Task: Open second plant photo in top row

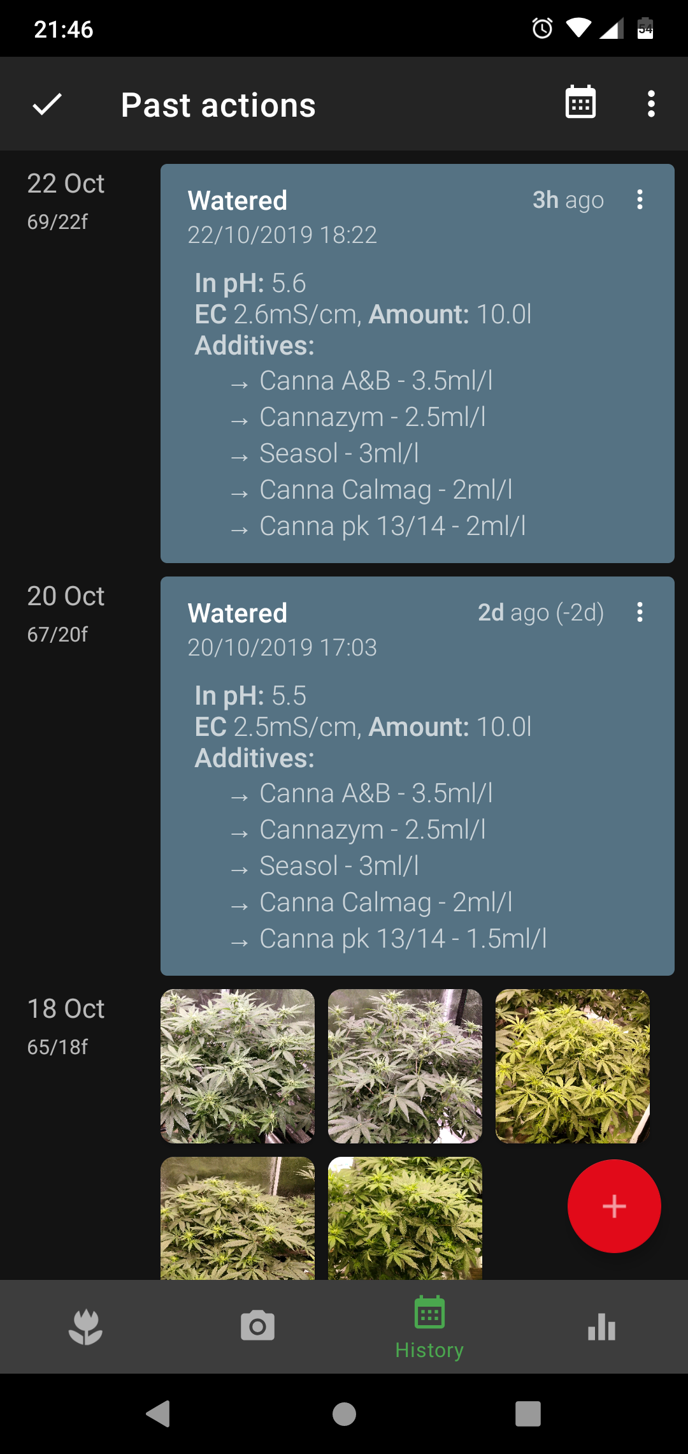Action: pos(405,1066)
